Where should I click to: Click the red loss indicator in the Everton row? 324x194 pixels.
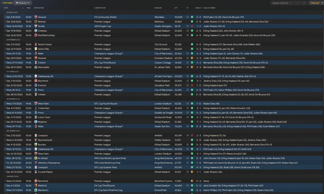click(x=192, y=85)
